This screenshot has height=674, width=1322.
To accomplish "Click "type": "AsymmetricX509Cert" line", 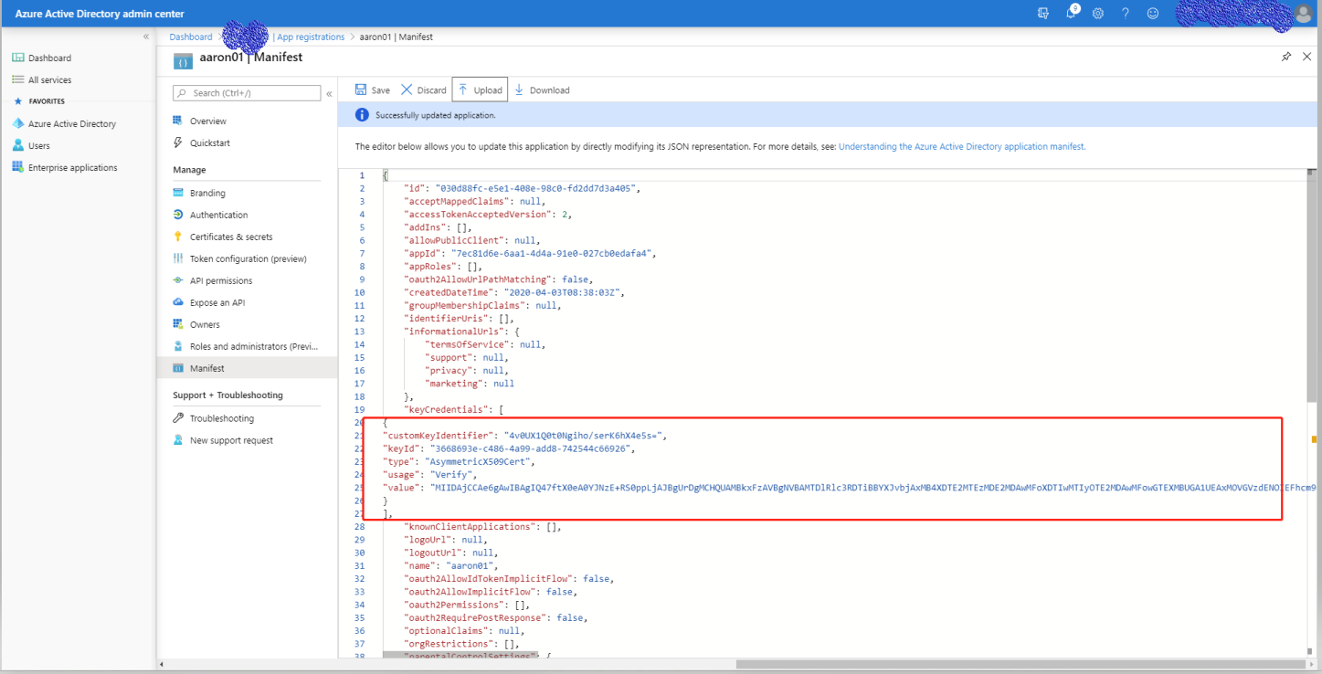I will coord(459,461).
